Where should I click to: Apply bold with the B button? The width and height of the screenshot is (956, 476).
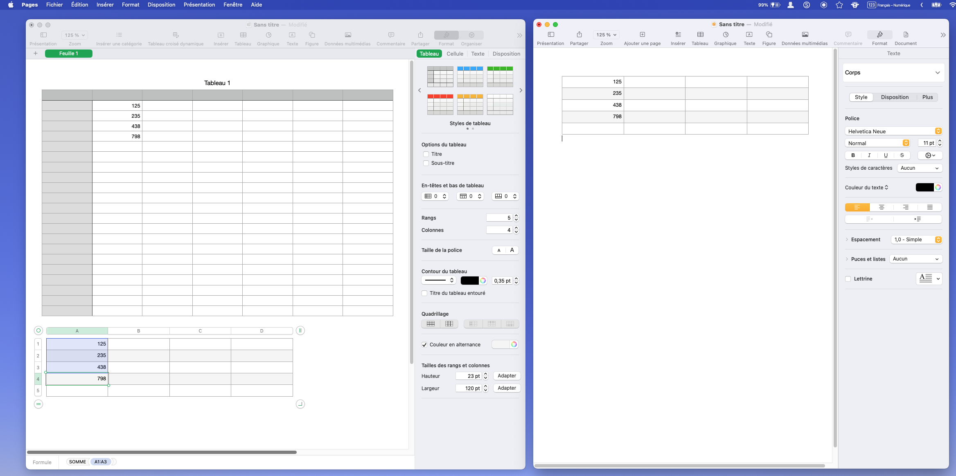853,155
